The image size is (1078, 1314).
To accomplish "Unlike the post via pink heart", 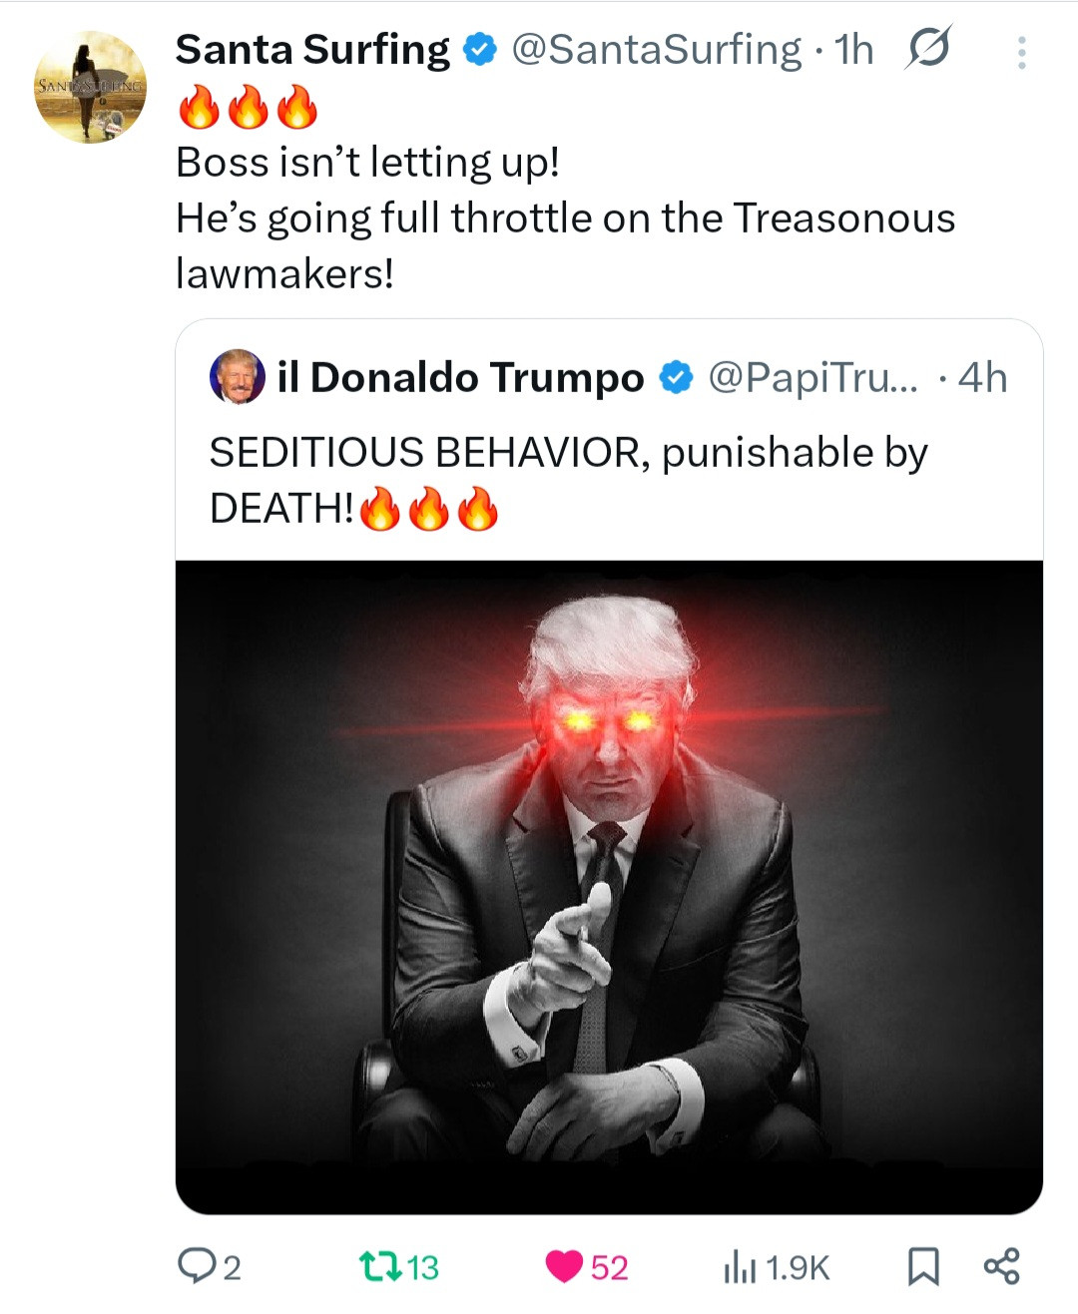I will tap(564, 1266).
